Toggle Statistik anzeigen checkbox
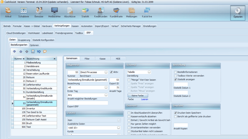248x139 pixels. (176, 79)
